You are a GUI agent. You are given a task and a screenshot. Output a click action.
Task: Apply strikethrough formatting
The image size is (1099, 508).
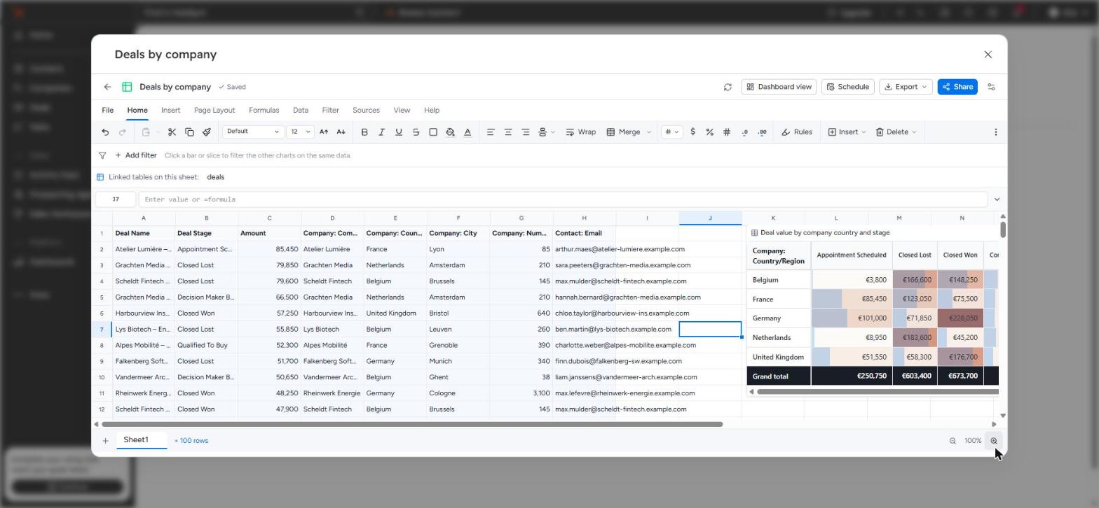click(416, 132)
